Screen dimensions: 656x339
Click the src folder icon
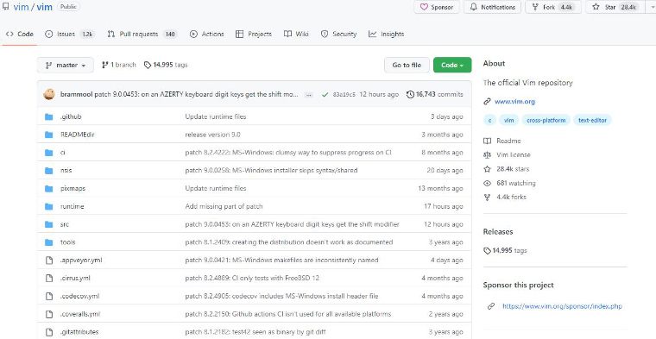49,224
